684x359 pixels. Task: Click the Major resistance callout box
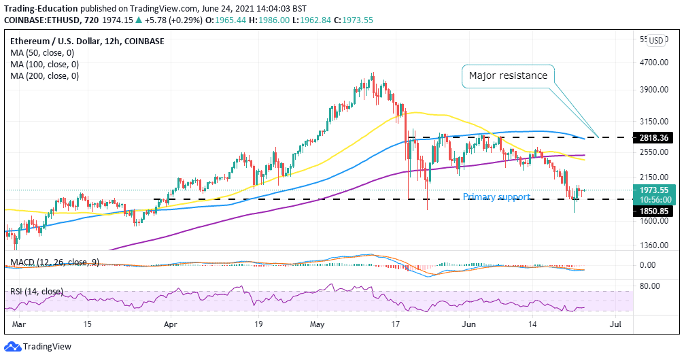[508, 76]
